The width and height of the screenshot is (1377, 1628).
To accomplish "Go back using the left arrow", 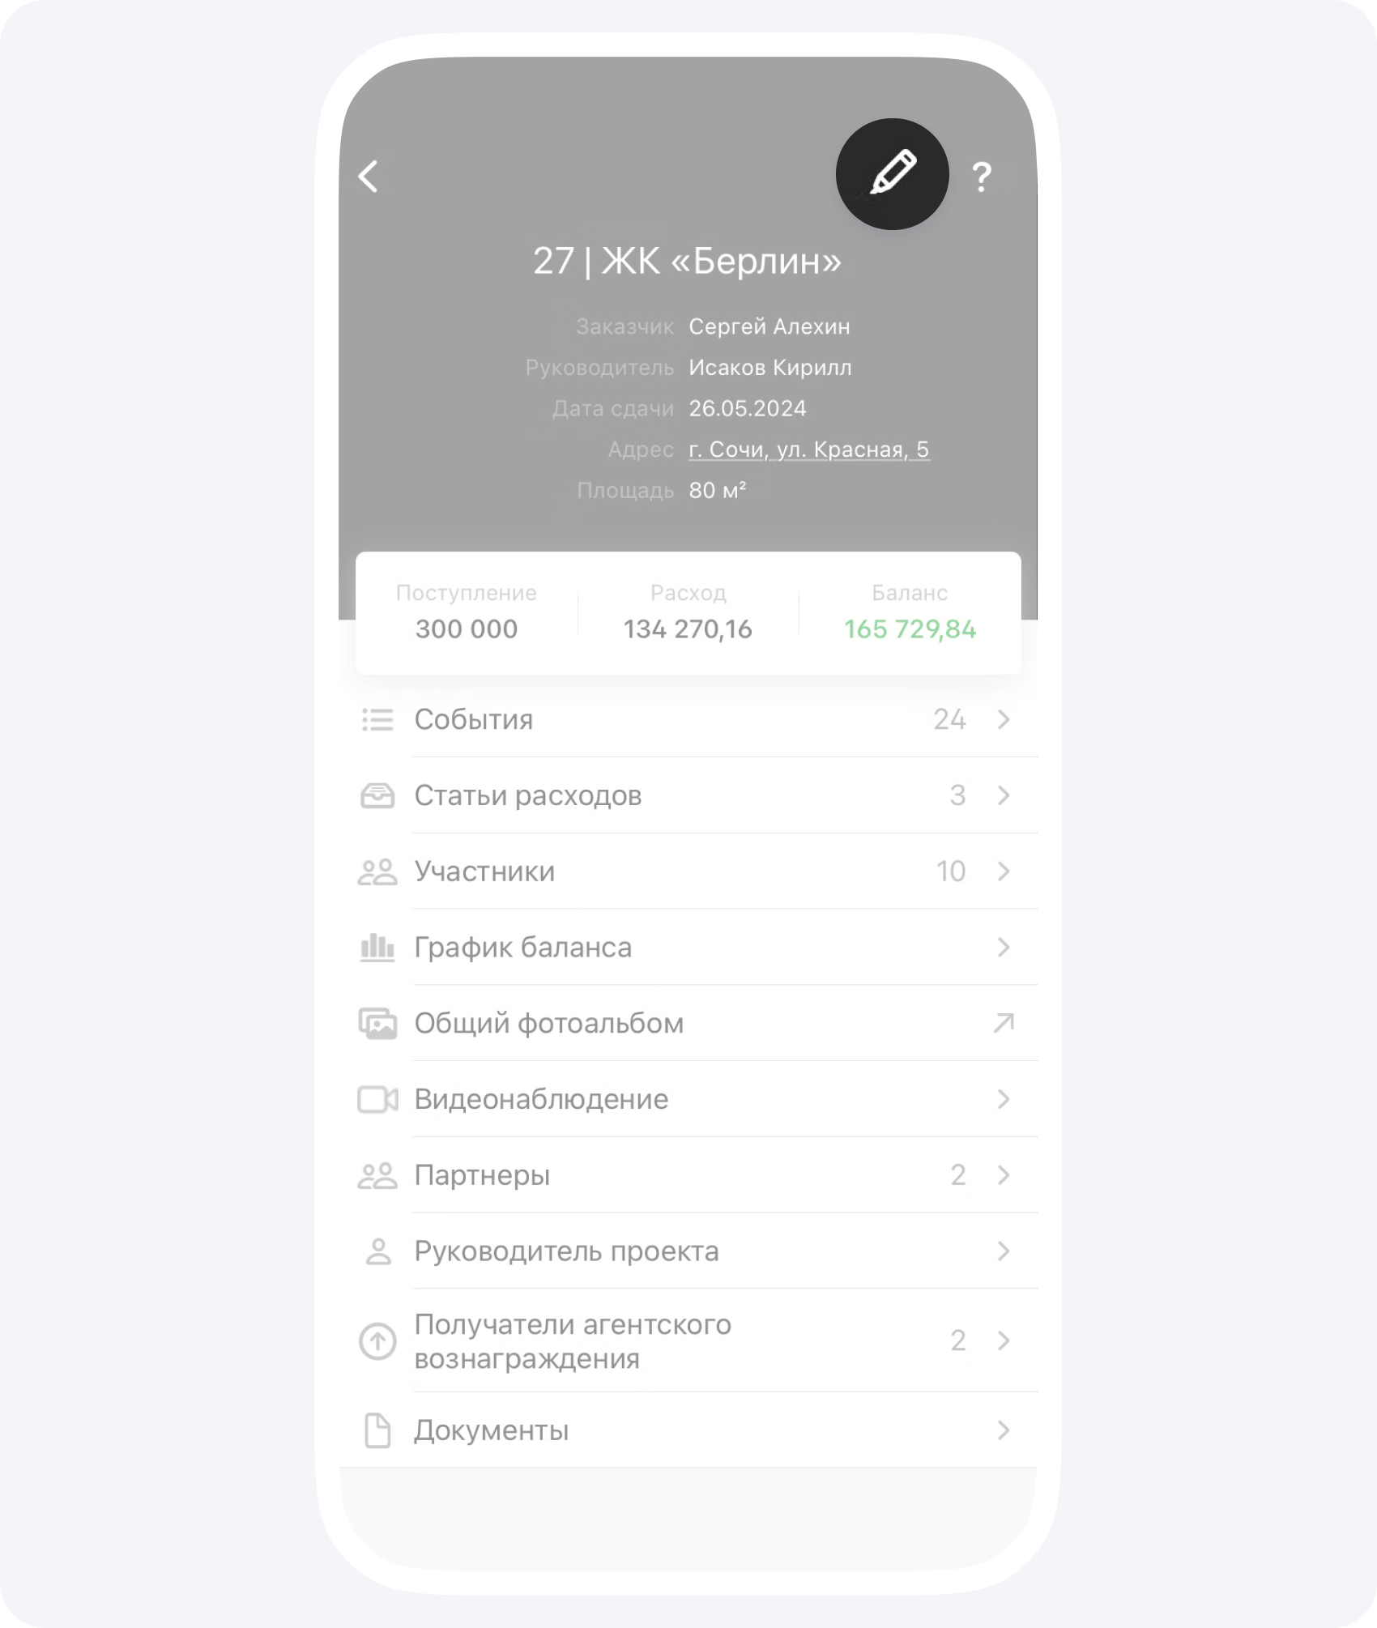I will click(x=369, y=176).
